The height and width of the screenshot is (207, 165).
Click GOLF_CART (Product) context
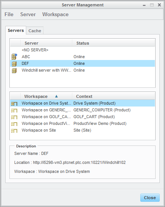click(94, 117)
